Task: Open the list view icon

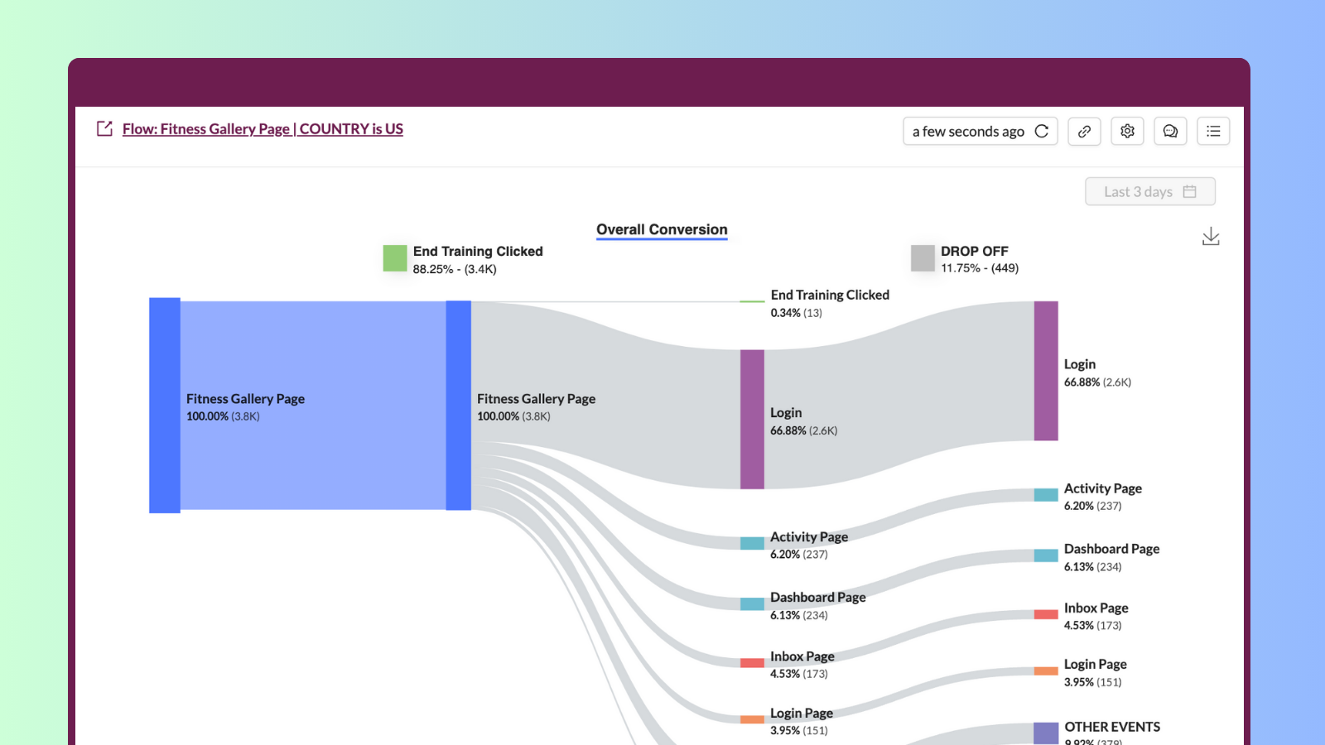Action: coord(1213,131)
